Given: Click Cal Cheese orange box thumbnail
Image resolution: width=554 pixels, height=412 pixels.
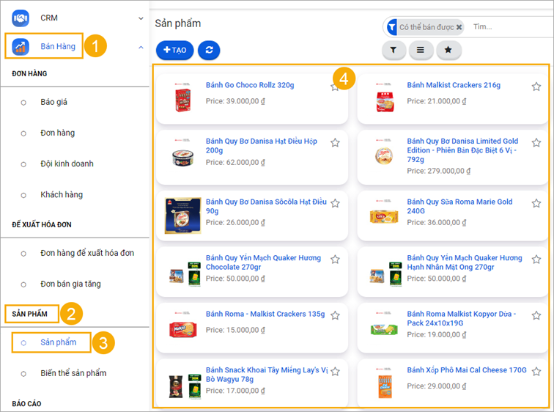Looking at the screenshot, I should [385, 383].
